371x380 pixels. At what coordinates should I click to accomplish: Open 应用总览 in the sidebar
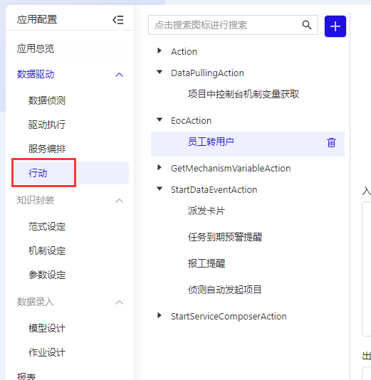point(36,48)
